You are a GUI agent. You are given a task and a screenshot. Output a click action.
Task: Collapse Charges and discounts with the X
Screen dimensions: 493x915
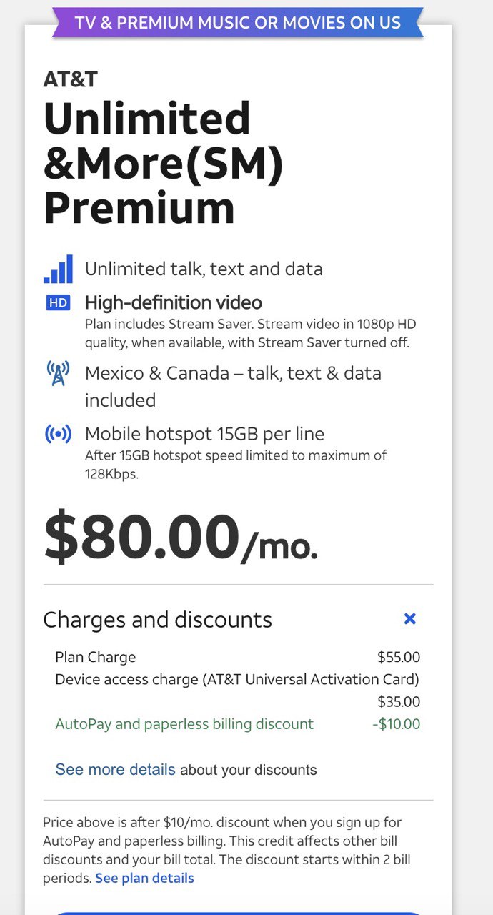[x=409, y=619]
